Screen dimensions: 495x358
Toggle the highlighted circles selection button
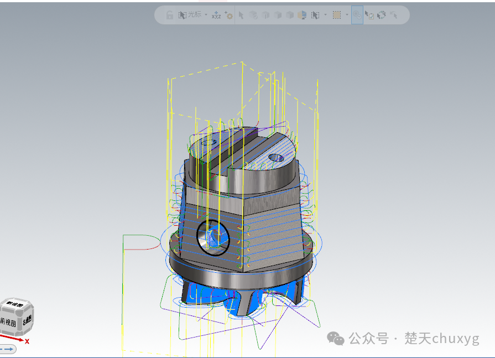pyautogui.click(x=357, y=15)
